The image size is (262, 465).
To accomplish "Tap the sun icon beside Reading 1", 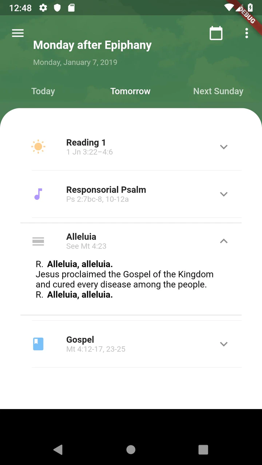I will (x=38, y=147).
